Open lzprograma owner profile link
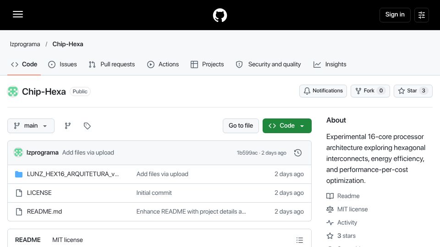The image size is (440, 247). 25,44
